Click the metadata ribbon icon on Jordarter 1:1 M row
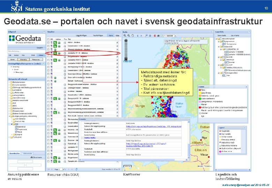This screenshot has height=188, width=272. coord(52,53)
